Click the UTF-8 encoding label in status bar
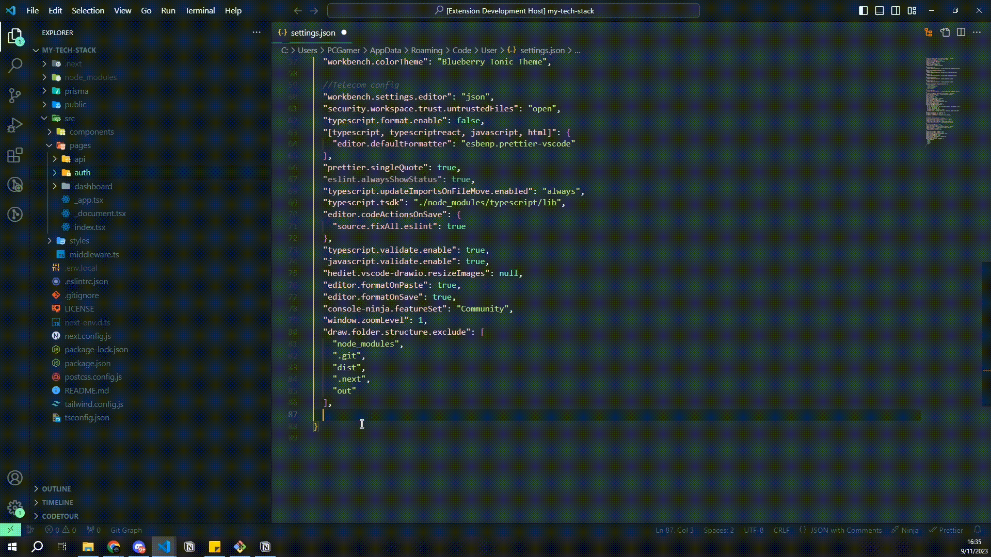The width and height of the screenshot is (991, 557). [x=754, y=530]
